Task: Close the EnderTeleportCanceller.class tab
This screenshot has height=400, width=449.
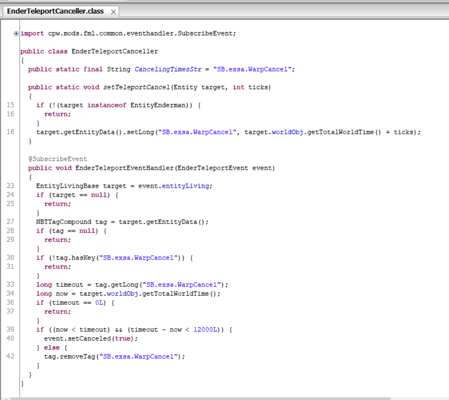Action: tap(114, 12)
